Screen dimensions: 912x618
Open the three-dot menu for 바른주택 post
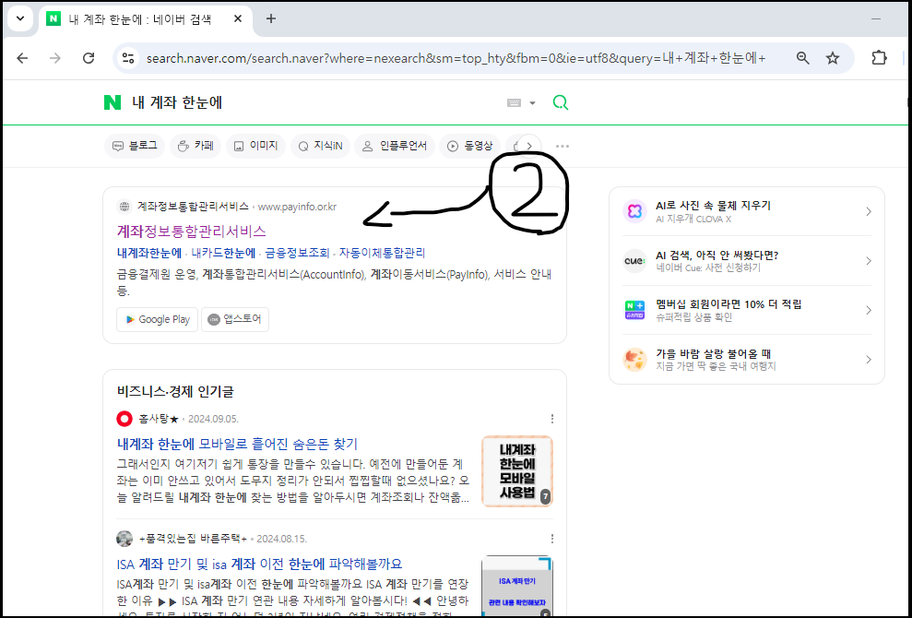(x=552, y=539)
